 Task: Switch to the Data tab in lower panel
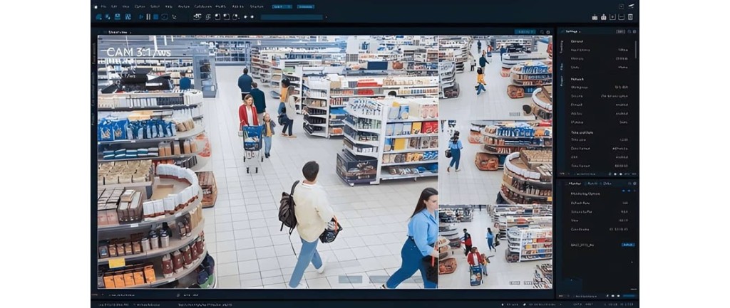[x=607, y=184]
